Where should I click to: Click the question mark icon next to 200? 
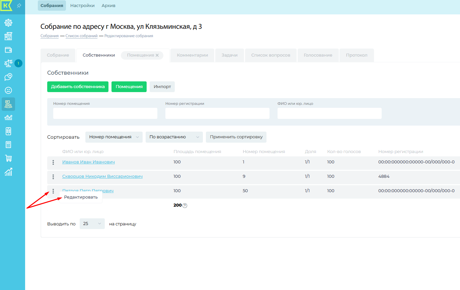(x=185, y=206)
